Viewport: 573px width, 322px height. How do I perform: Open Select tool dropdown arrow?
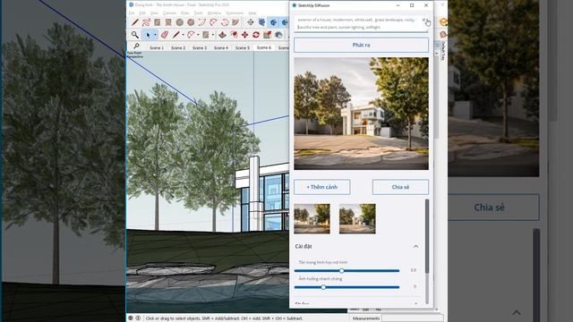(x=155, y=35)
